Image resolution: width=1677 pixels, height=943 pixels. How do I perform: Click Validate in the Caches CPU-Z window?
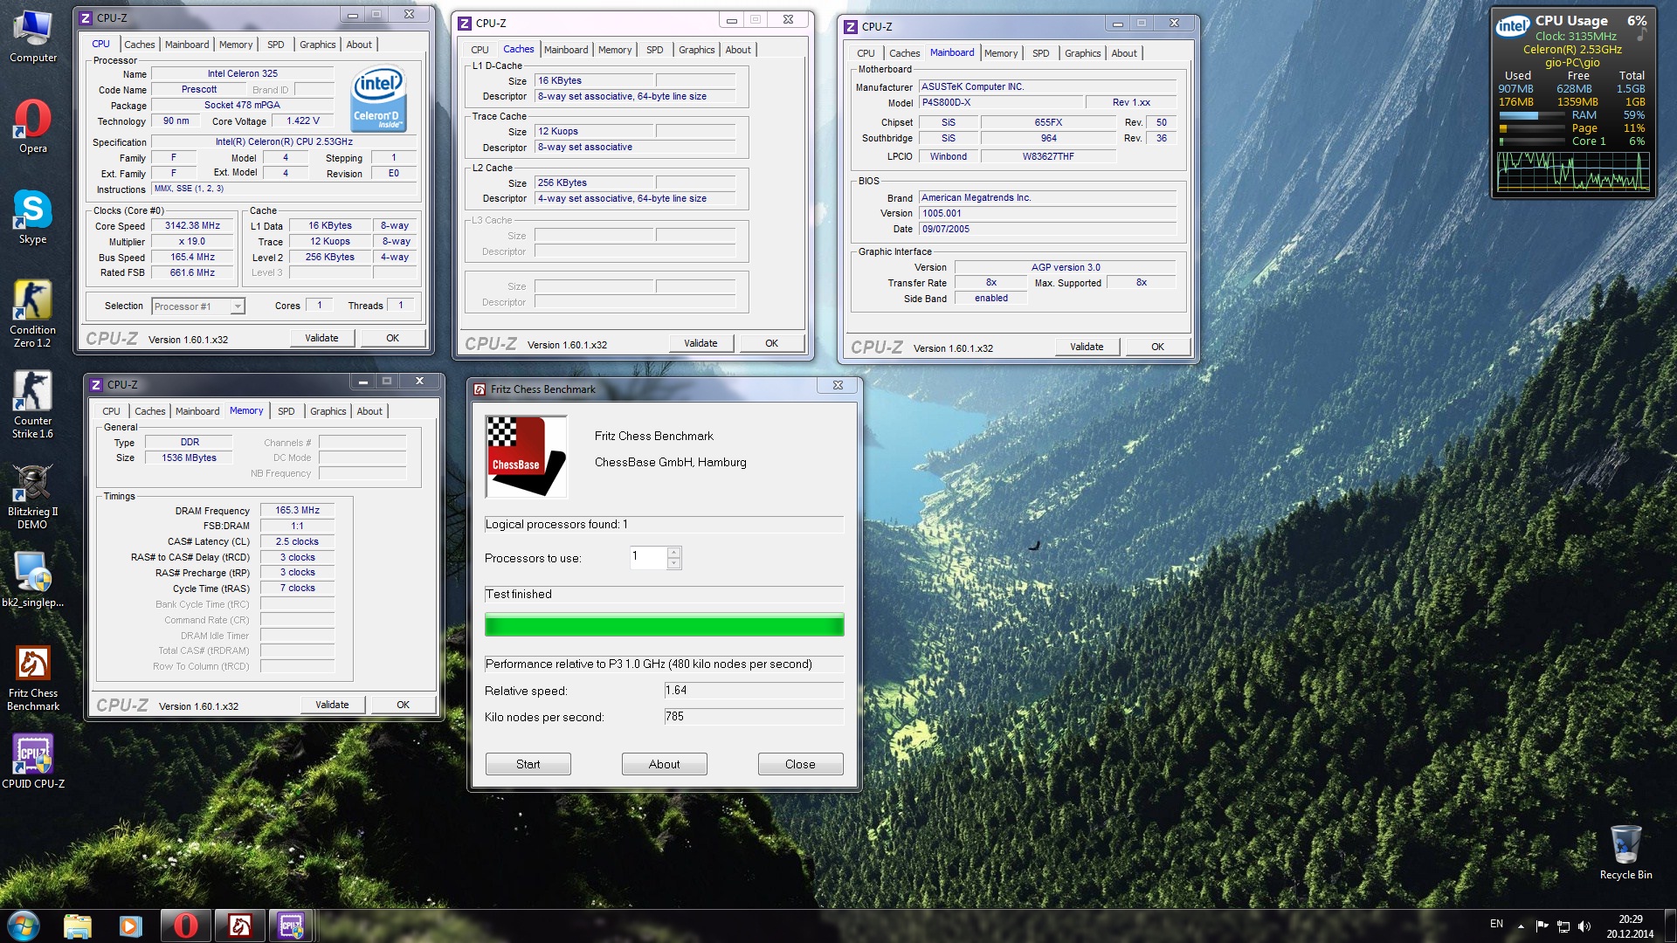(700, 343)
